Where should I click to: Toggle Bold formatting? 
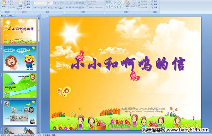(35, 8)
